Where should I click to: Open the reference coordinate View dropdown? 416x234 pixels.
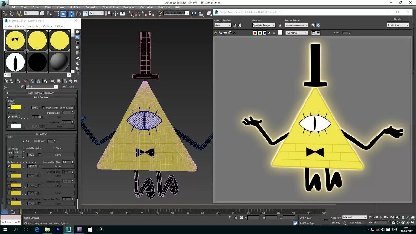point(96,13)
